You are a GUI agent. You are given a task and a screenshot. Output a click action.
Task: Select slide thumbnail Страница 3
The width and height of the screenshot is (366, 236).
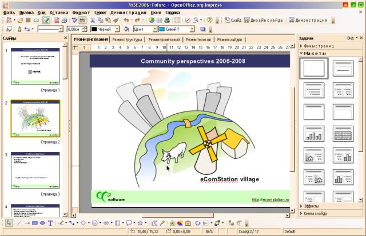click(35, 170)
